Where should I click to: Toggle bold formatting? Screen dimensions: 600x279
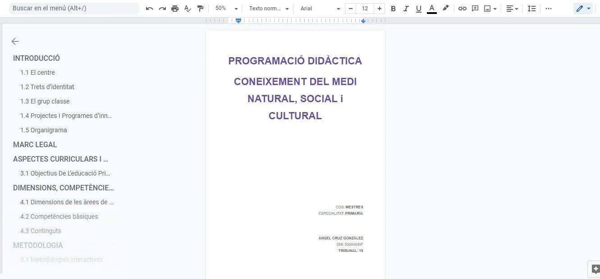click(x=393, y=9)
